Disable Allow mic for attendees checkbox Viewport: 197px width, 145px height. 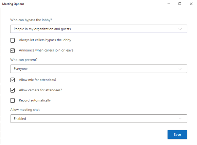coord(12,80)
